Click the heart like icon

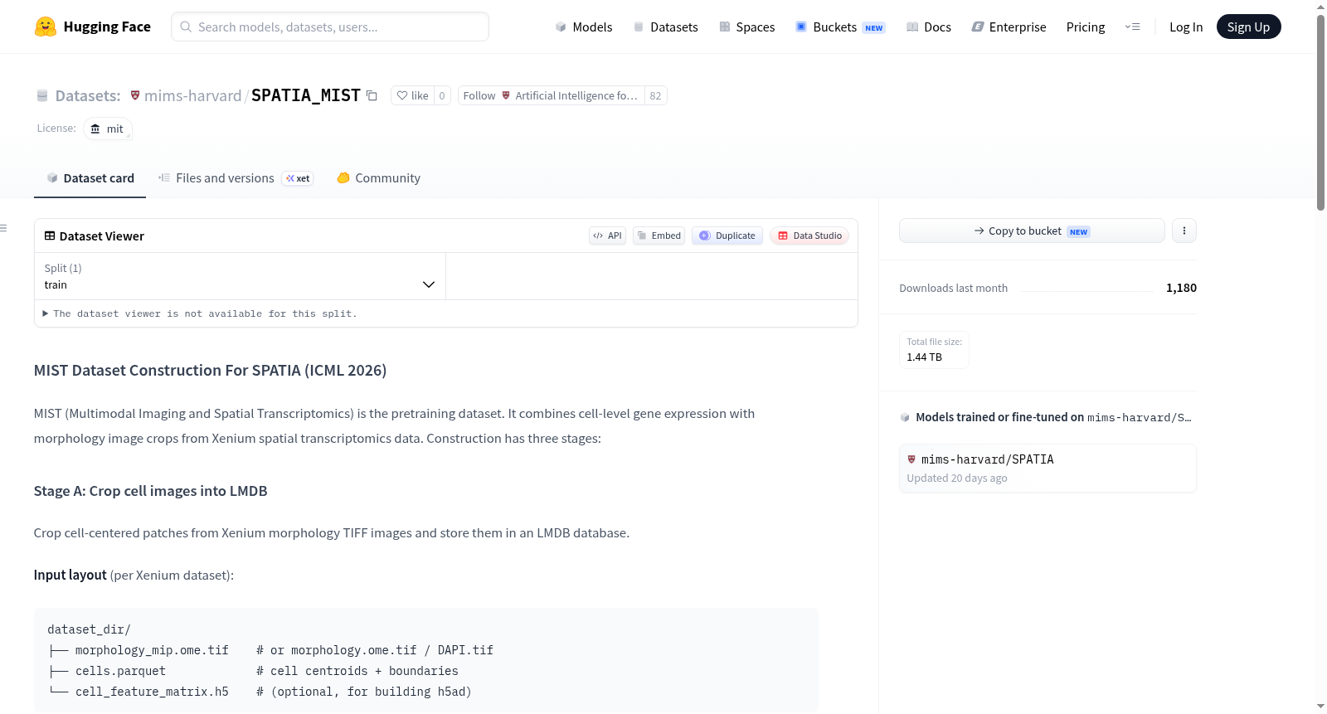coord(402,96)
